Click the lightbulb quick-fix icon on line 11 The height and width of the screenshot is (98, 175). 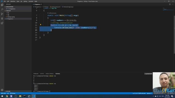tap(40, 25)
